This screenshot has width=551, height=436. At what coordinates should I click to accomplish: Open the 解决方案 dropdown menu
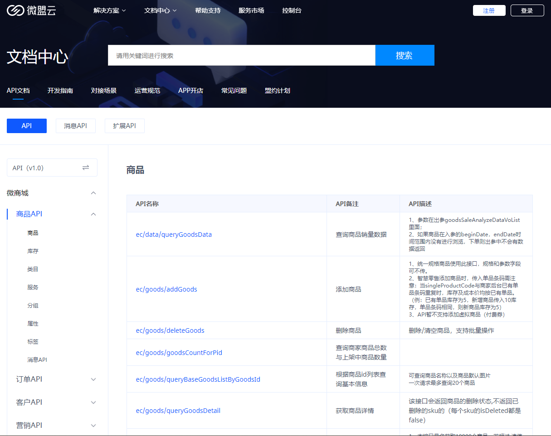(109, 10)
